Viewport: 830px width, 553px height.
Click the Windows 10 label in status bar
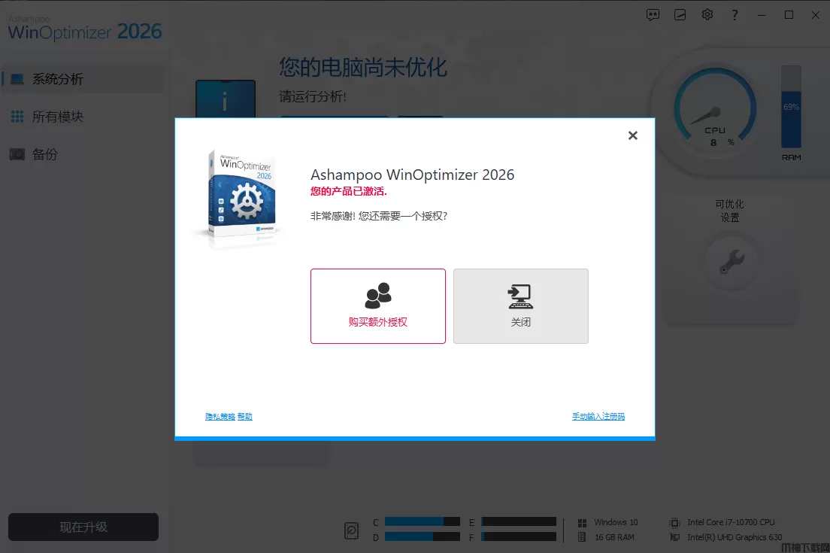click(616, 522)
